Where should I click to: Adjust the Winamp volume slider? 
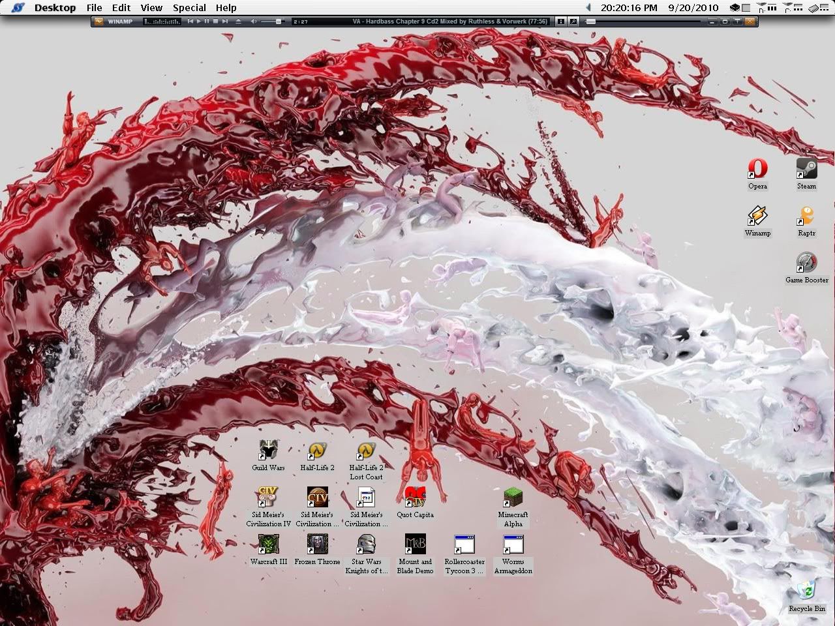pos(273,22)
